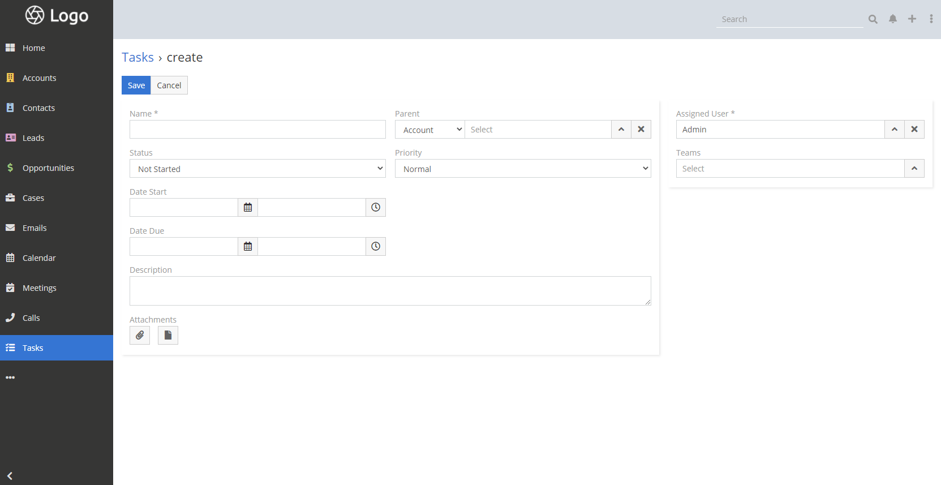Click the quick create plus icon
The height and width of the screenshot is (485, 941).
(x=912, y=19)
